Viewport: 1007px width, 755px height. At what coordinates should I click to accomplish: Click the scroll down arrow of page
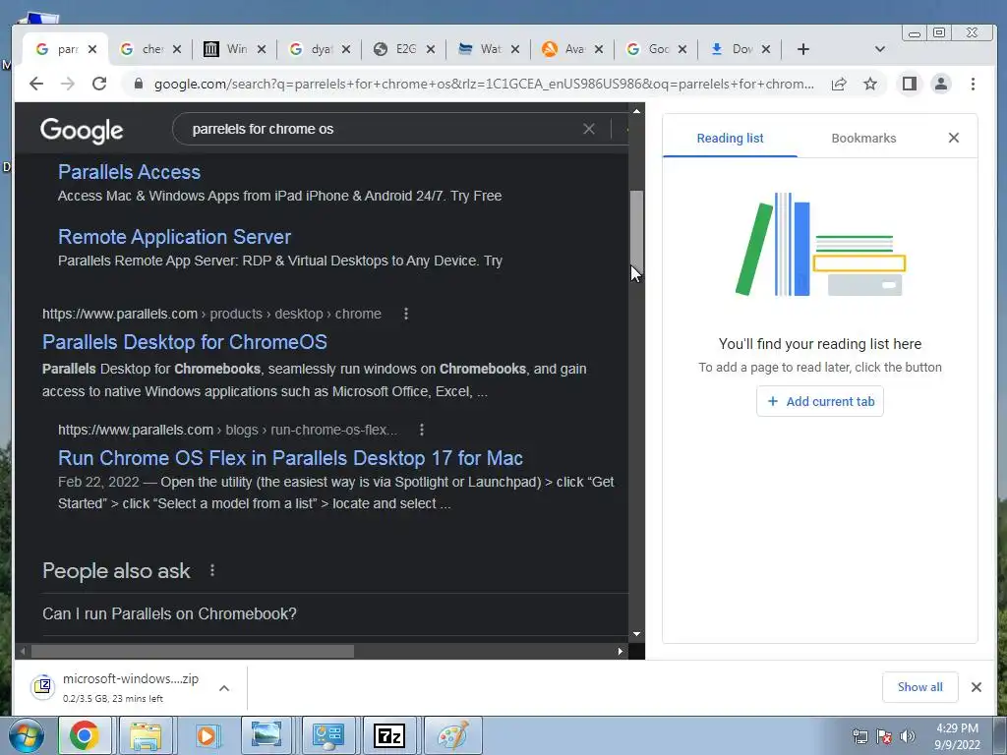tap(636, 634)
